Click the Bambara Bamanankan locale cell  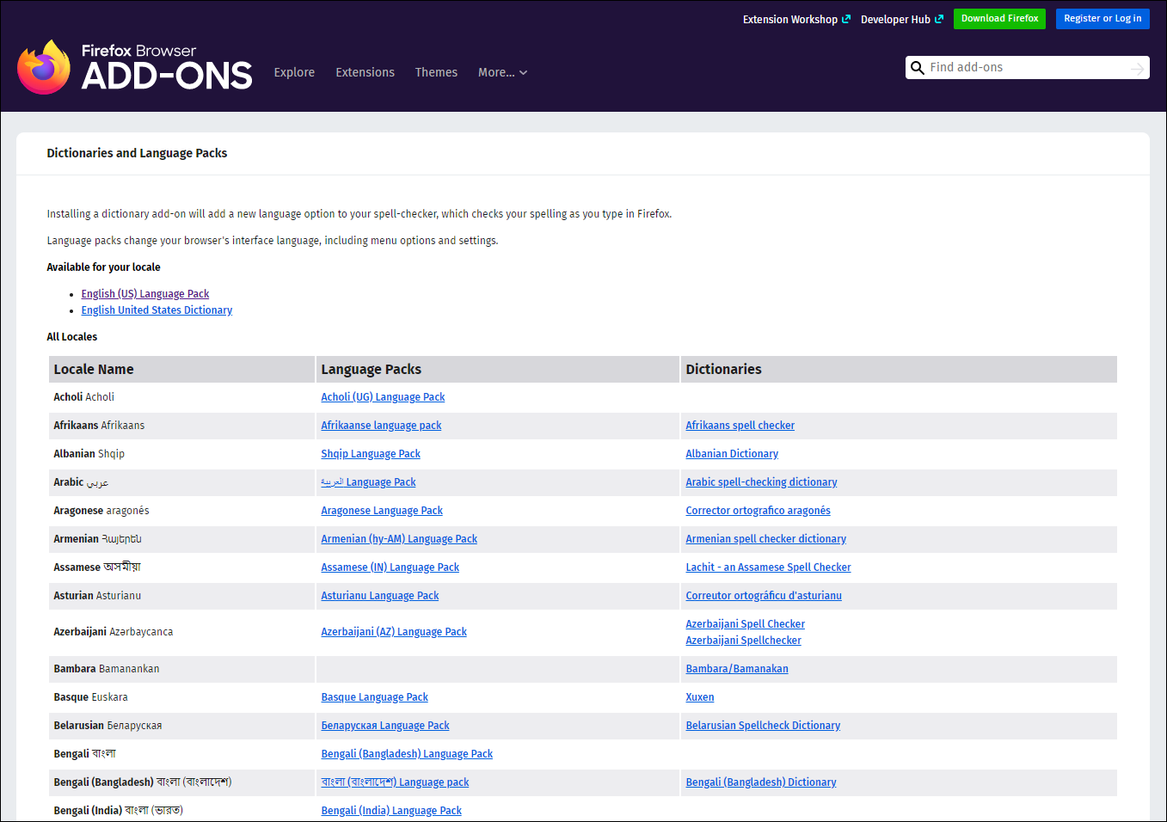pyautogui.click(x=181, y=669)
